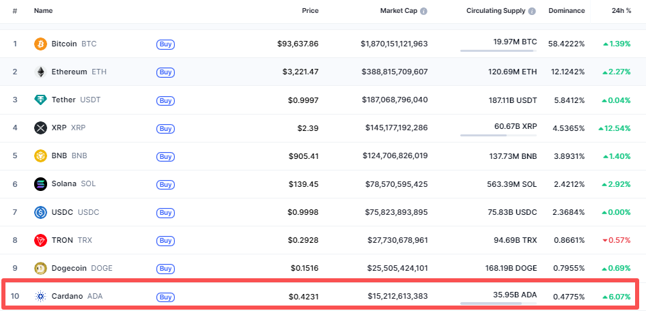
Task: Select the Tether logo icon
Action: (x=41, y=100)
